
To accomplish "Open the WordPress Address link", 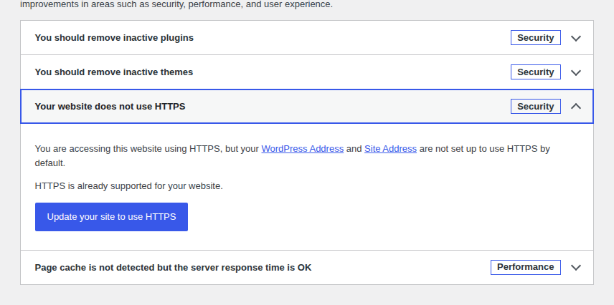I will point(303,149).
